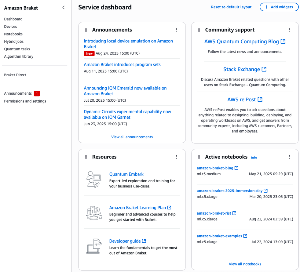Click external link icon beside amazon-braket-rist
This screenshot has height=272, width=300.
point(234,213)
